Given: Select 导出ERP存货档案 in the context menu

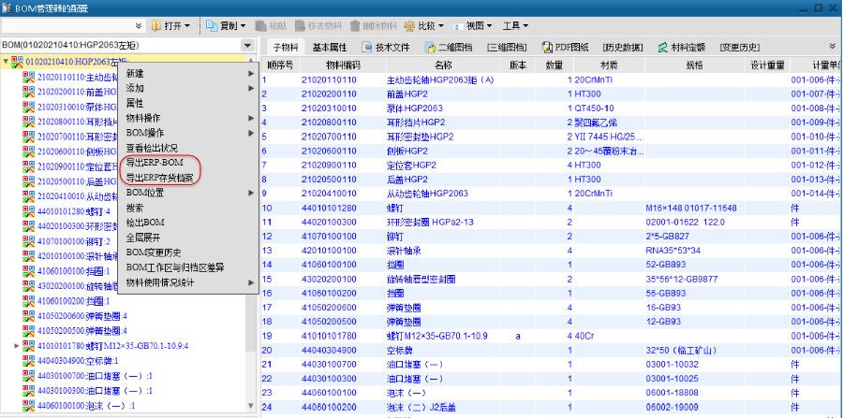Looking at the screenshot, I should 160,178.
